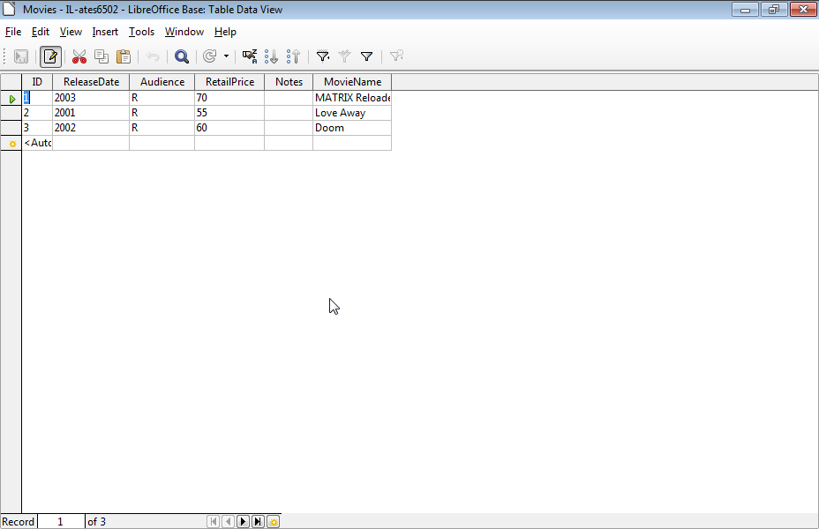Viewport: 819px width, 529px height.
Task: Click the cell containing 2003
Action: coord(91,98)
